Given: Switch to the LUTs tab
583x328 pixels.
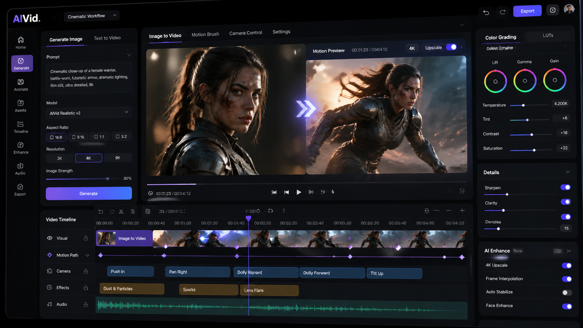Looking at the screenshot, I should (548, 35).
